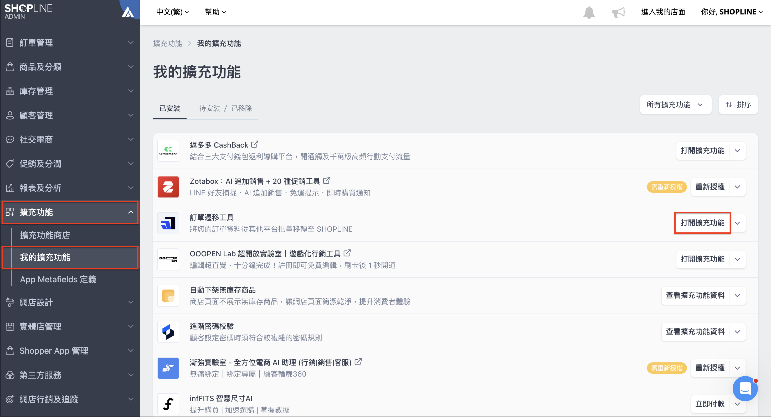The image size is (771, 417).
Task: Click the 漸強實驗室 app logo
Action: click(168, 368)
